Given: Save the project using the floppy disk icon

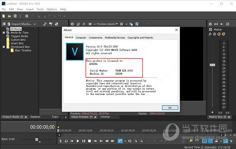Looking at the screenshot, I should 15,16.
